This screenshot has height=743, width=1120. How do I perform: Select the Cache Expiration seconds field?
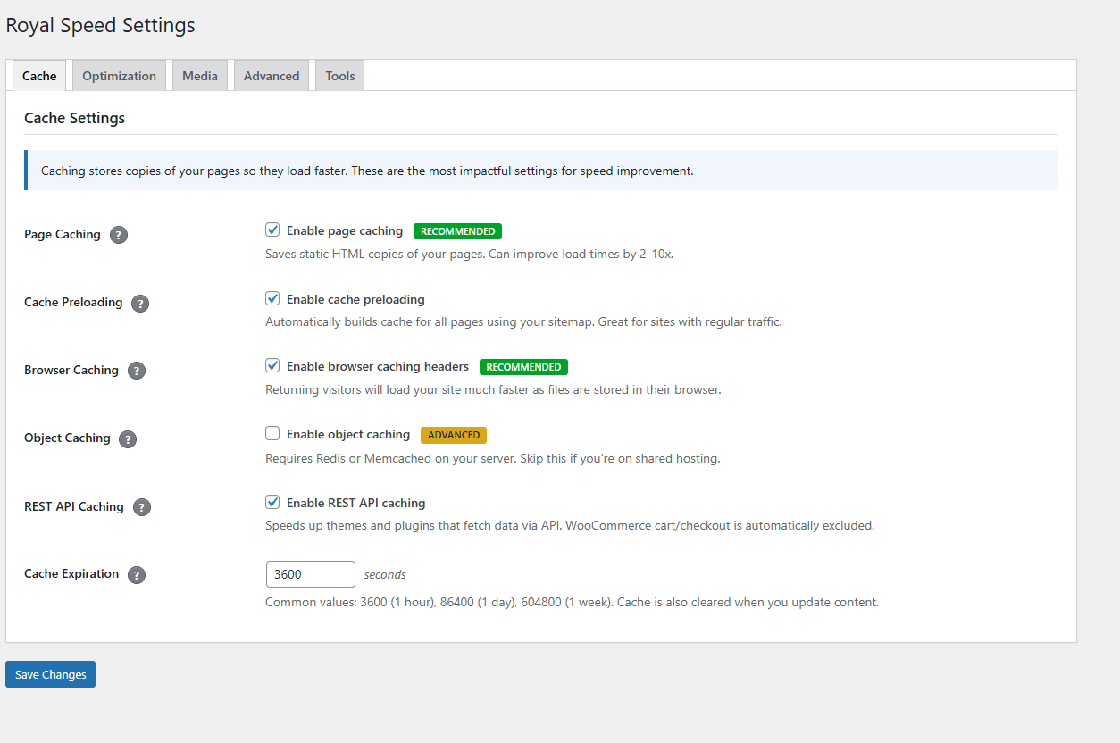[x=310, y=574]
